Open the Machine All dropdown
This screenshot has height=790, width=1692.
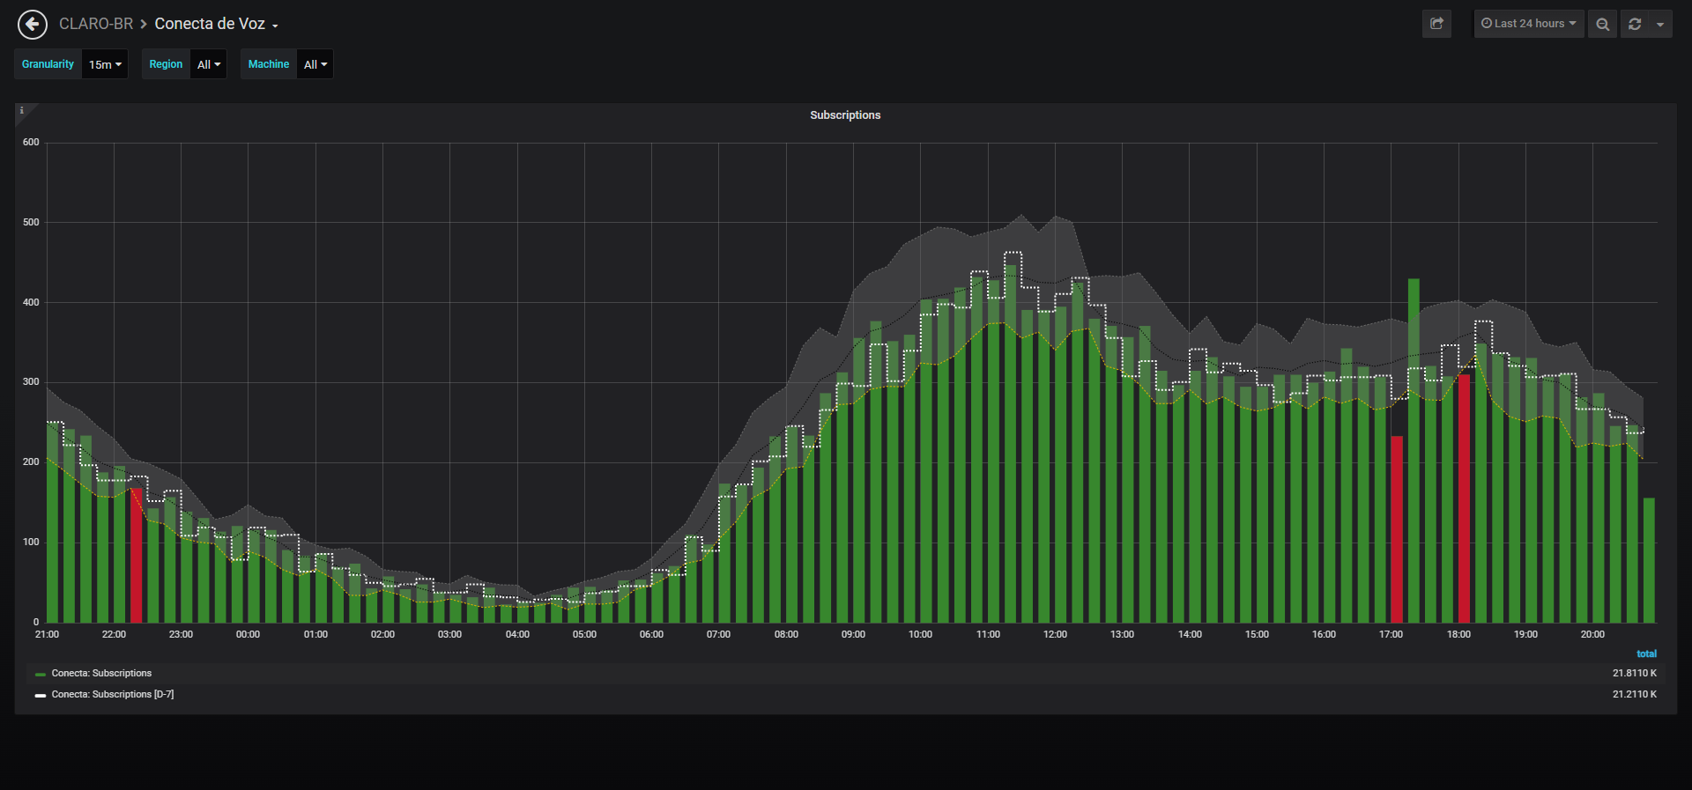[315, 64]
